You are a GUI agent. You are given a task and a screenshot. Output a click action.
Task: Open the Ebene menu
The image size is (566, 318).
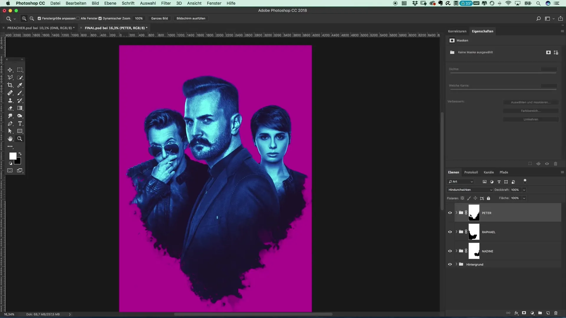110,3
